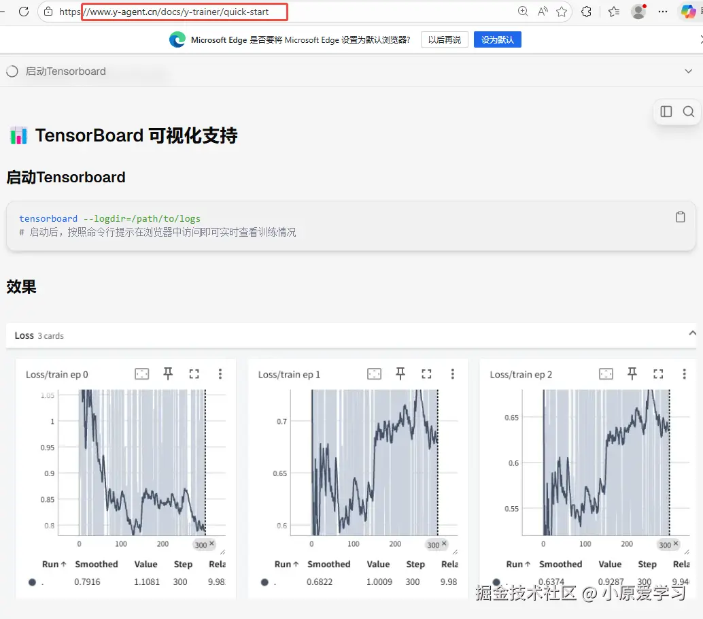
Task: Click the Loss/train ep 1 line chart
Action: click(375, 463)
